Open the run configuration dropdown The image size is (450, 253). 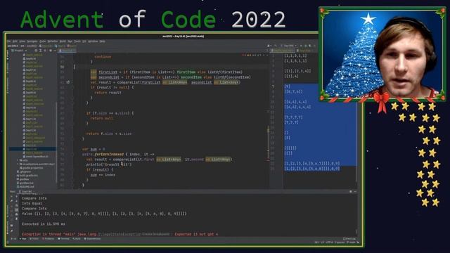[288, 46]
